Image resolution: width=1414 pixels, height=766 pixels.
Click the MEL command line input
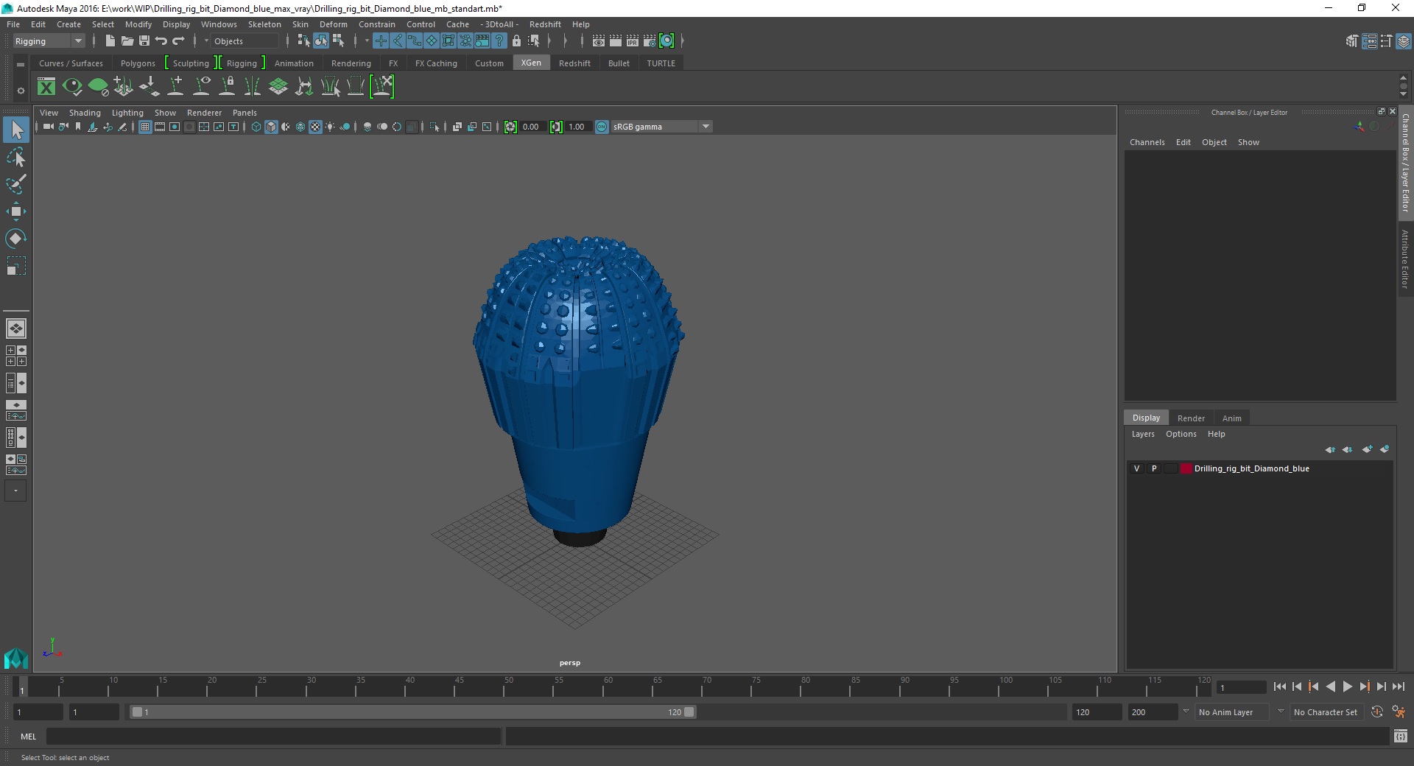point(273,736)
